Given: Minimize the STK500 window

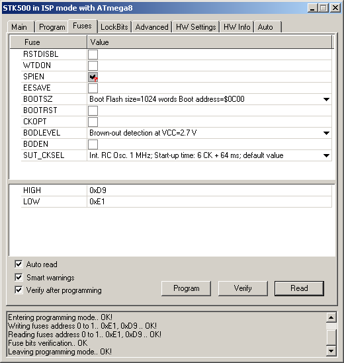Looking at the screenshot, I should (312, 8).
